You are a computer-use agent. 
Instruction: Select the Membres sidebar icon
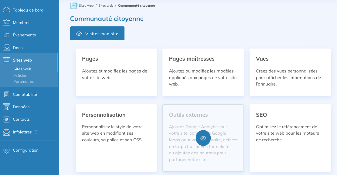click(x=6, y=22)
